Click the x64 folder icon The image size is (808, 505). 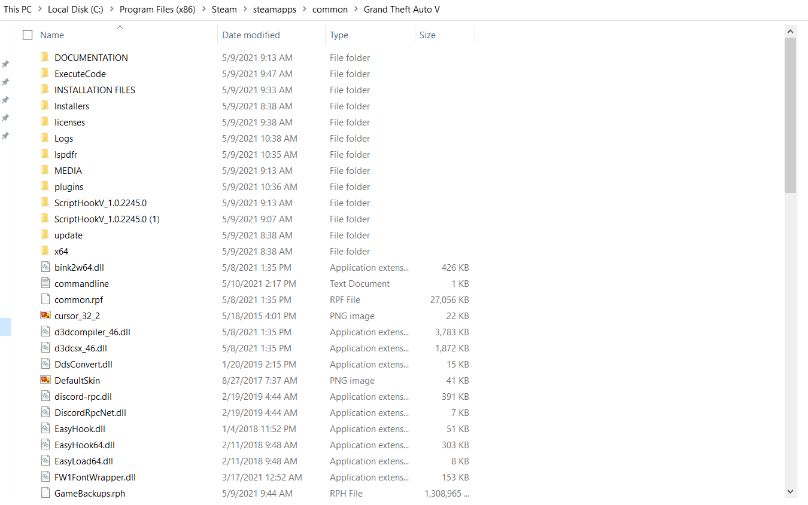(45, 251)
